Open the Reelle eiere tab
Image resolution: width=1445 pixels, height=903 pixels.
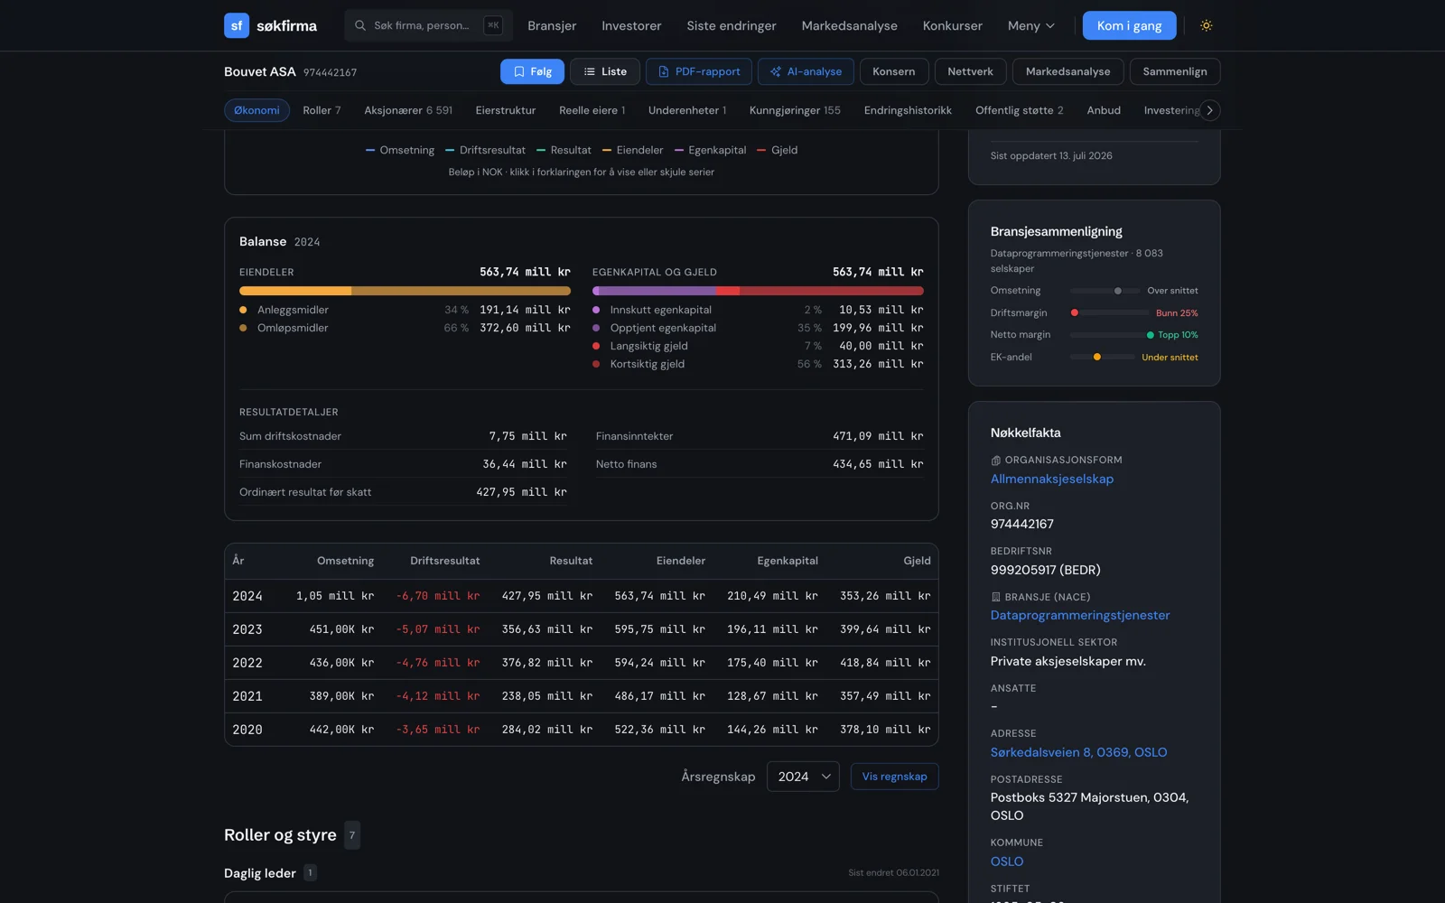click(x=592, y=110)
